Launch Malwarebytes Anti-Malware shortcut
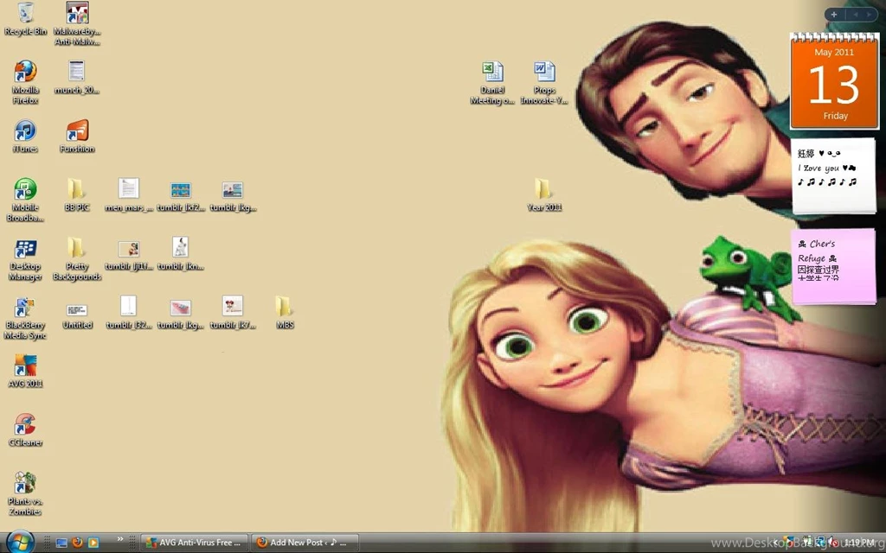The image size is (886, 553). coord(77,23)
